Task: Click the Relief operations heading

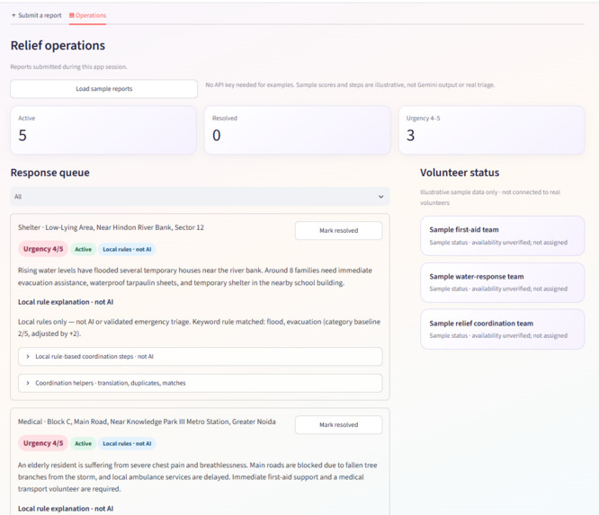Action: [58, 46]
